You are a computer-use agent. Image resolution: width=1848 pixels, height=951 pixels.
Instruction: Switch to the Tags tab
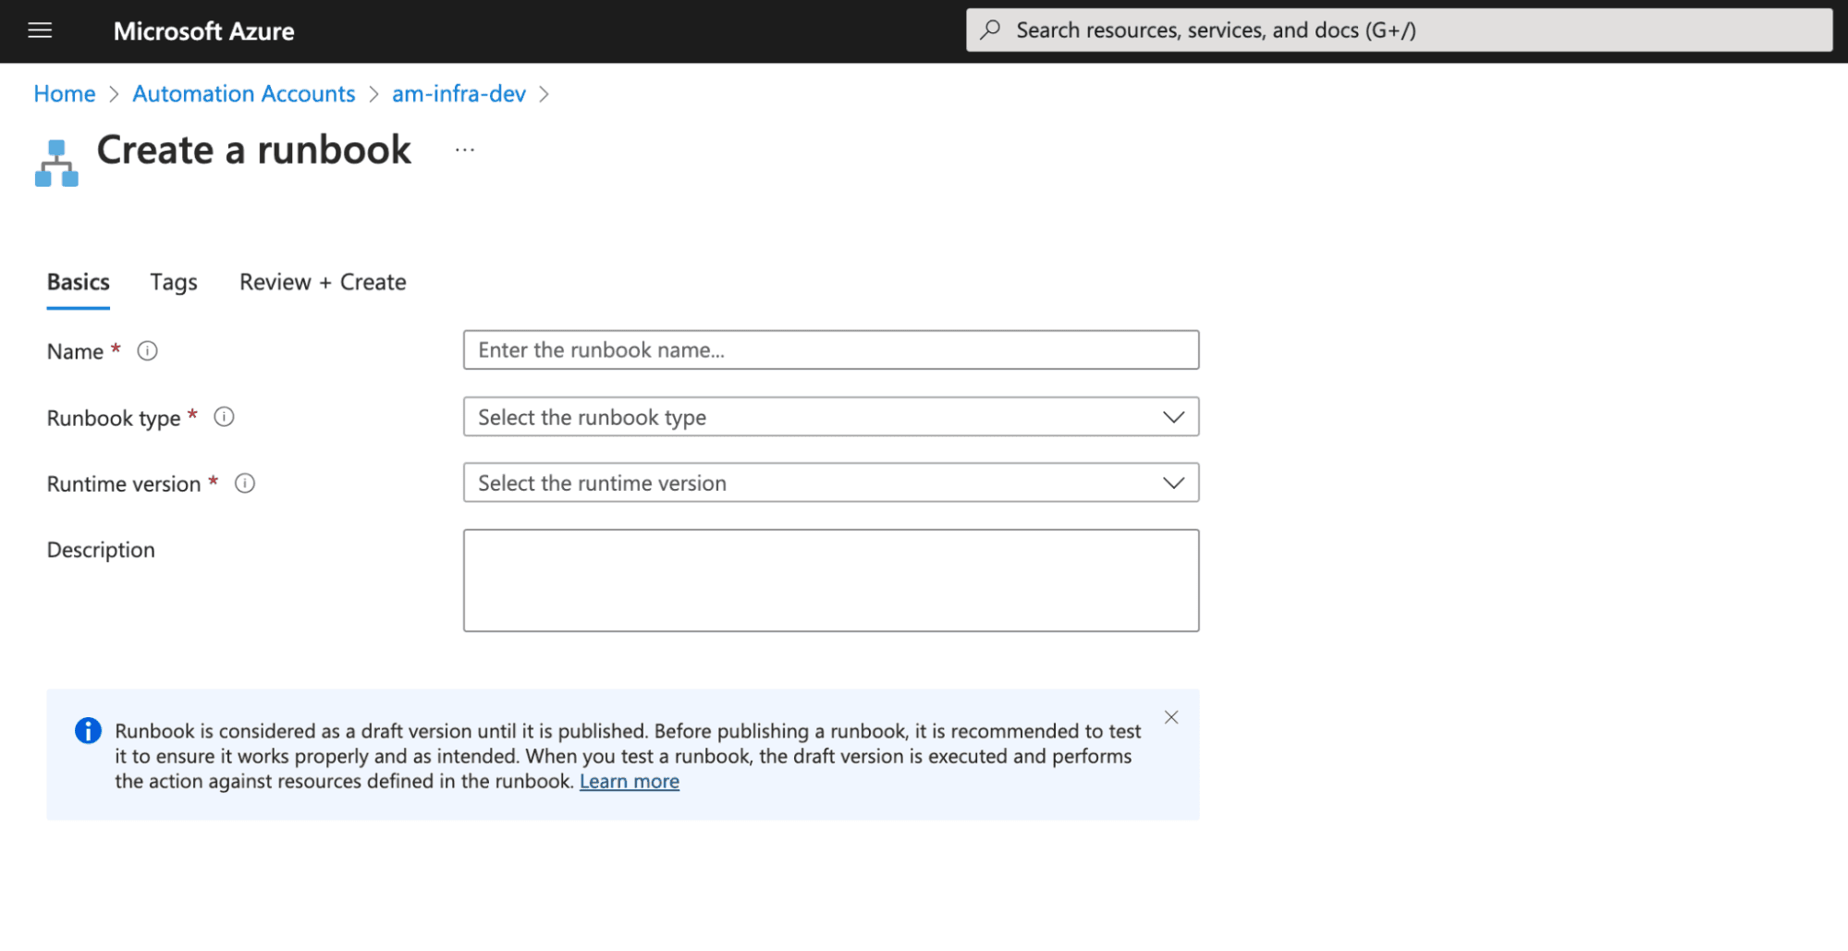pyautogui.click(x=174, y=282)
